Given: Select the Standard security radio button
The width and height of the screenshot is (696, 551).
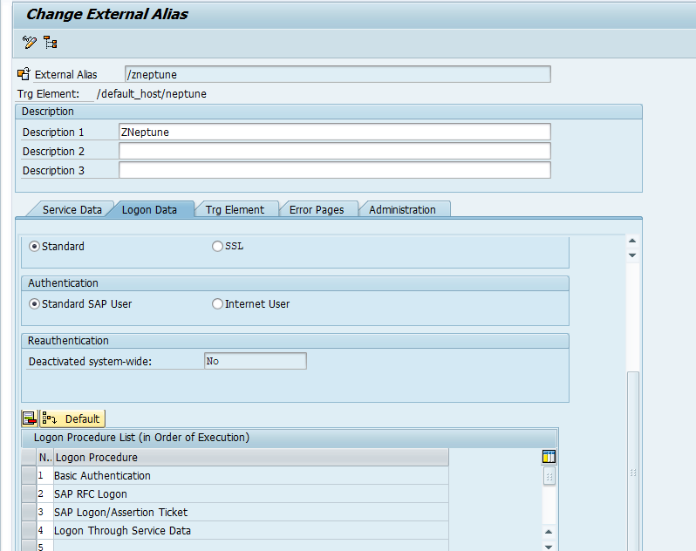Looking at the screenshot, I should (34, 246).
